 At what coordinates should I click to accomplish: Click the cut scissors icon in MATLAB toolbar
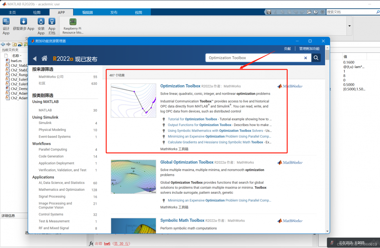(x=275, y=12)
